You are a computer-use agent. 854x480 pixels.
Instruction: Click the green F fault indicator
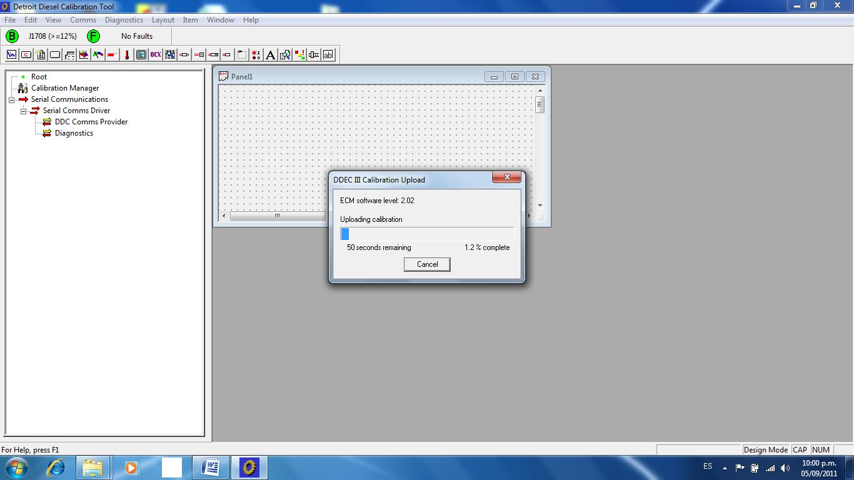click(x=93, y=36)
